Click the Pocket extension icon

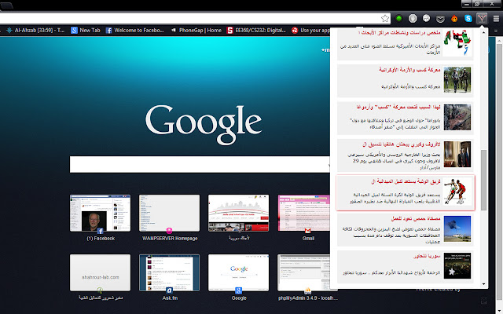pyautogui.click(x=440, y=19)
